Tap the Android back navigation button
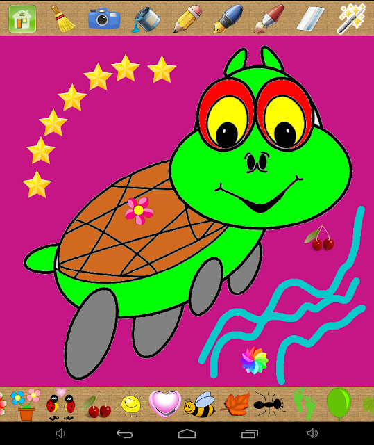This screenshot has height=445, width=374. (125, 434)
